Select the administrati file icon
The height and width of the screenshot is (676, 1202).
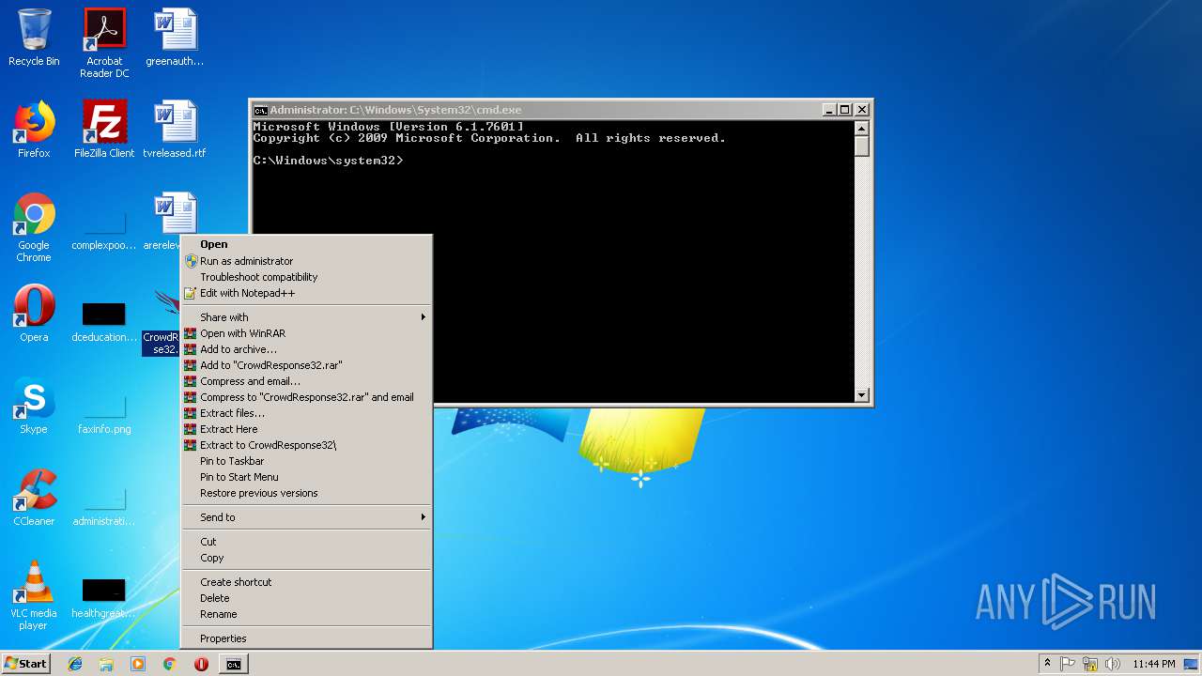click(x=104, y=503)
